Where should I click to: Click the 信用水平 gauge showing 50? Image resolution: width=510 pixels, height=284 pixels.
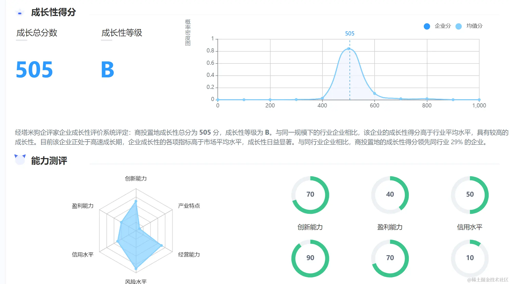[470, 195]
